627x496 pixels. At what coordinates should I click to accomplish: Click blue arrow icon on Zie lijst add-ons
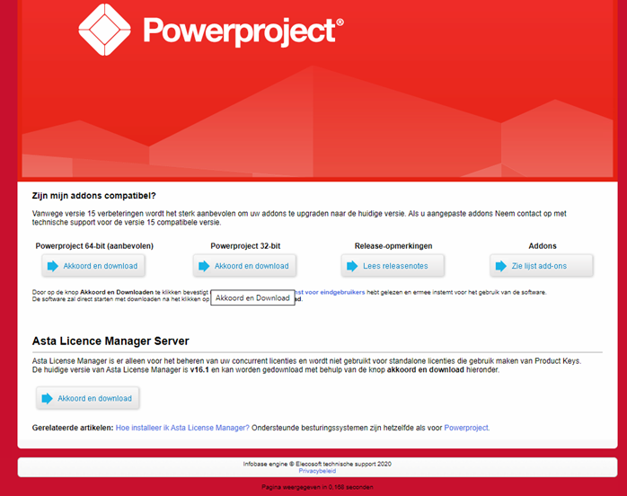pos(501,266)
